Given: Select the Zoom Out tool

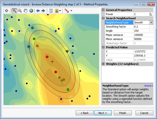Looking at the screenshot, I should (20, 11).
